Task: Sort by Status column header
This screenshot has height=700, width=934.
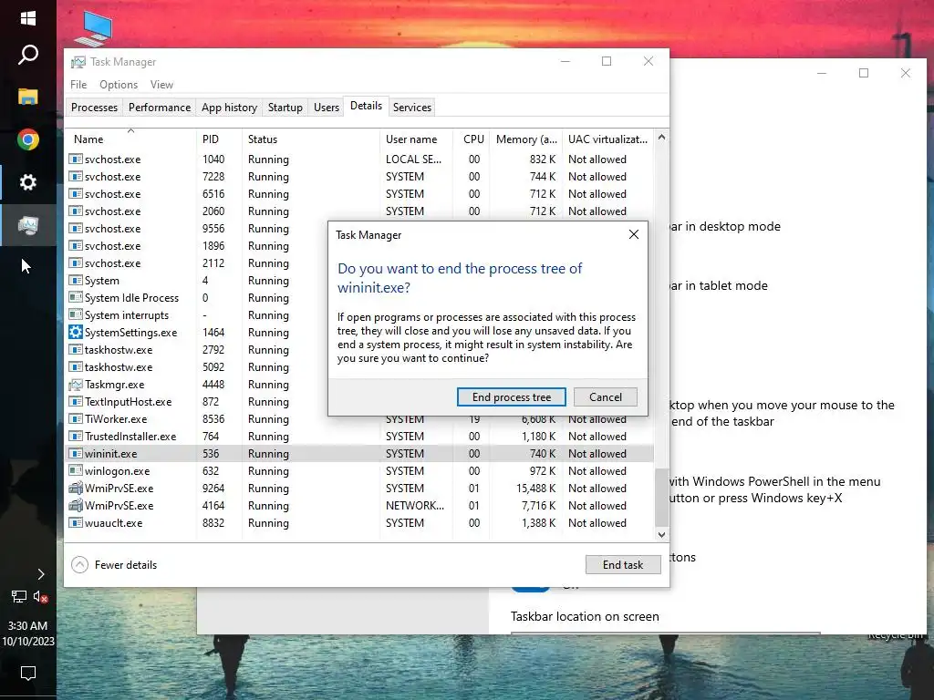Action: [310, 139]
